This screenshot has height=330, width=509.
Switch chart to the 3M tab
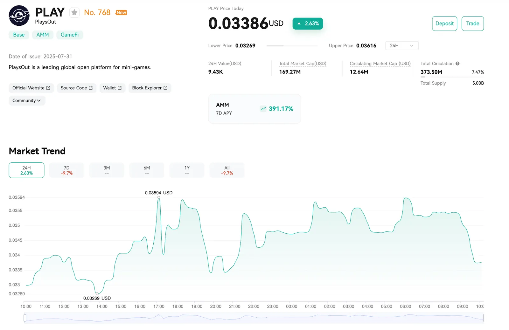point(107,170)
